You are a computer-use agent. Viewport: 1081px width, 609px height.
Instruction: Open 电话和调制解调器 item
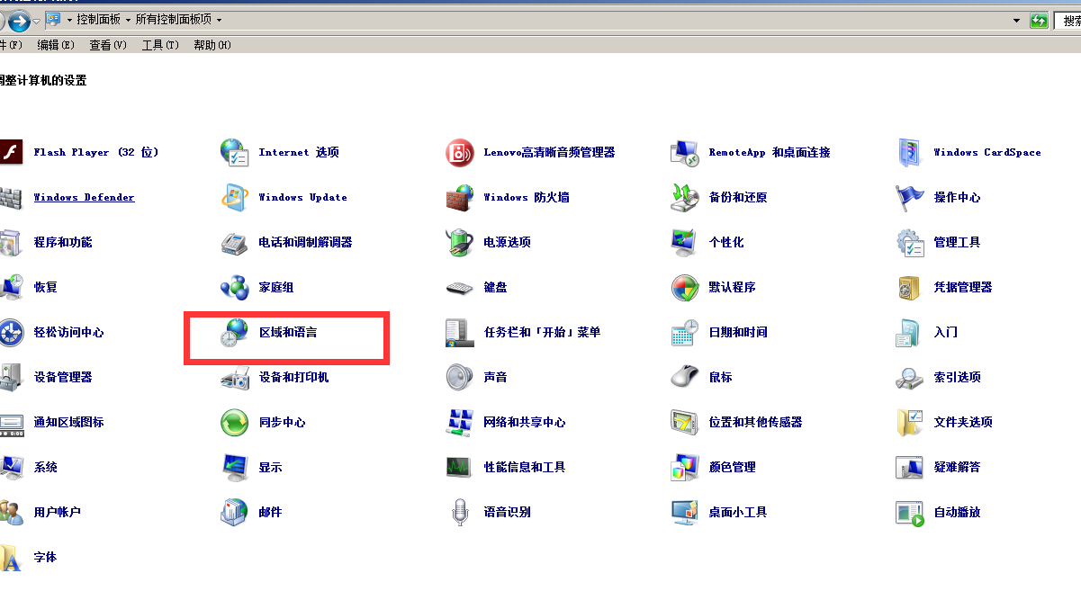(x=286, y=242)
